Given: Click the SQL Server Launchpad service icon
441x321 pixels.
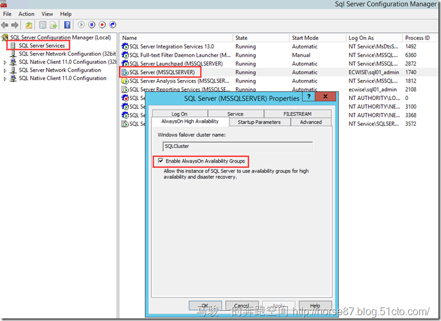Looking at the screenshot, I should [x=125, y=63].
